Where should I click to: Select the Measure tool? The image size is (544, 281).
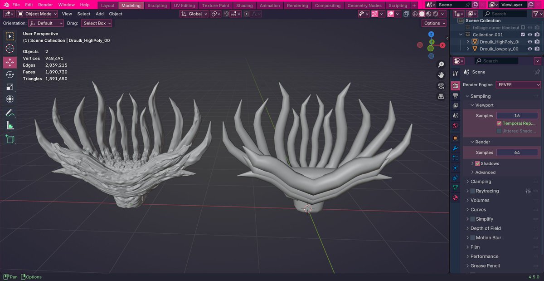(x=10, y=126)
